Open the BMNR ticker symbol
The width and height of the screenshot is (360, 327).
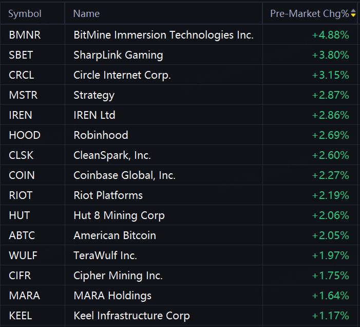click(25, 35)
